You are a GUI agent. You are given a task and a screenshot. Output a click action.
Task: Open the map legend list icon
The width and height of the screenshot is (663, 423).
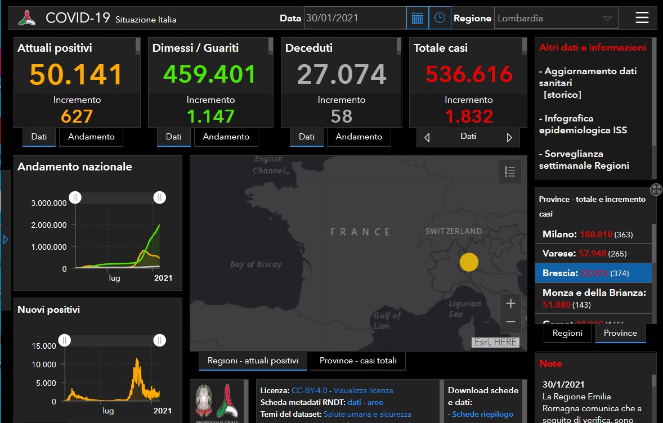tap(510, 172)
